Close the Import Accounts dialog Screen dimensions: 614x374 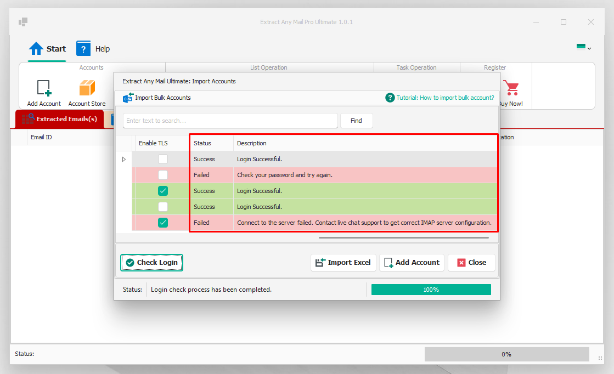coord(471,263)
